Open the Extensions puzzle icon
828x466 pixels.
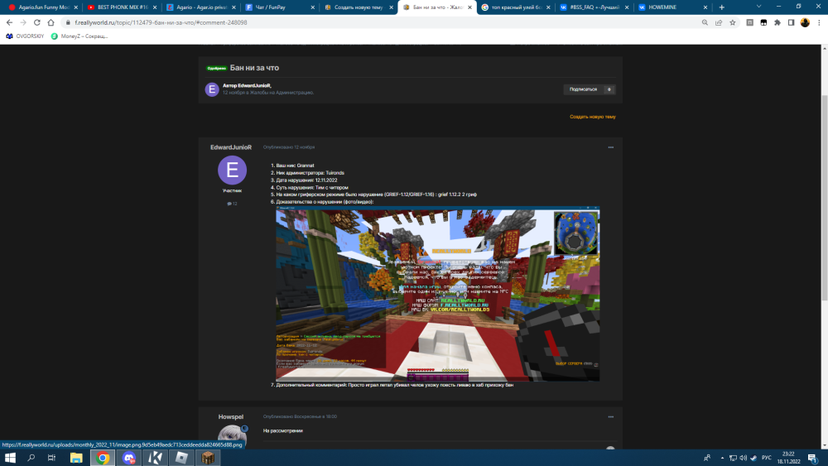pyautogui.click(x=777, y=22)
